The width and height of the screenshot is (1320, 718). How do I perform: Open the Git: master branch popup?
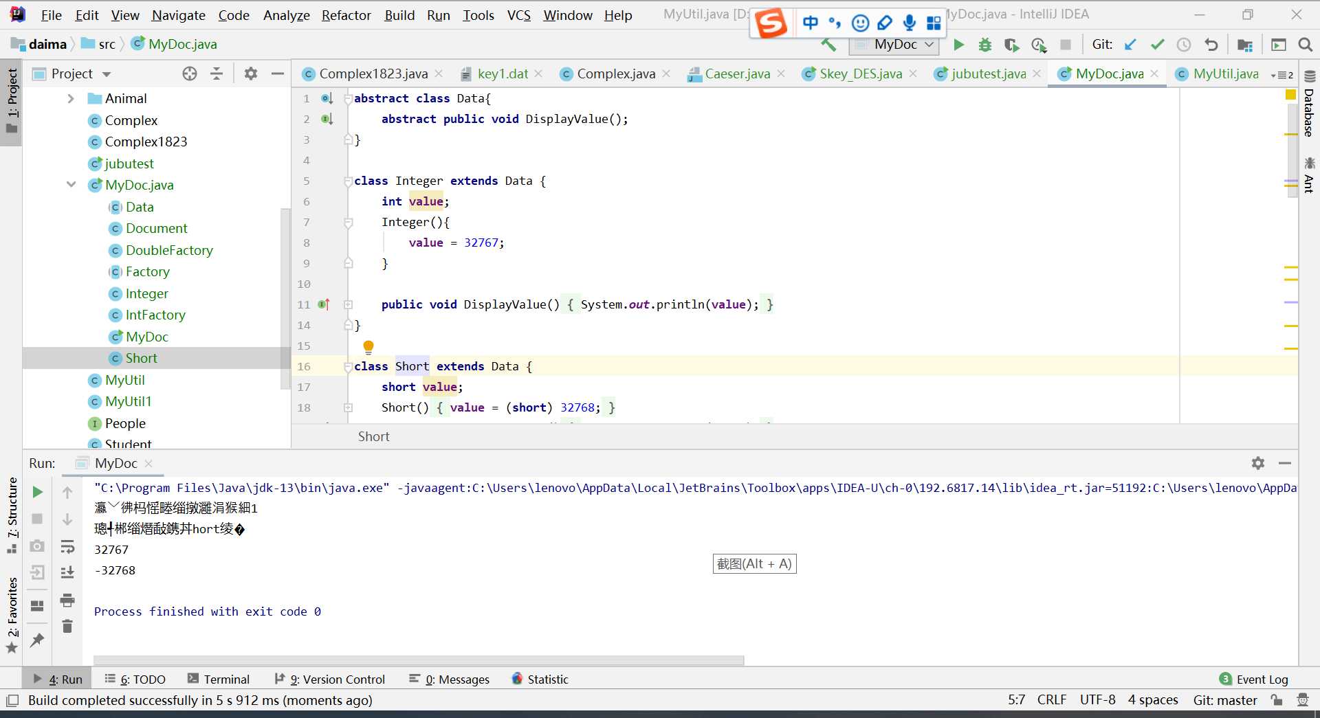1225,700
